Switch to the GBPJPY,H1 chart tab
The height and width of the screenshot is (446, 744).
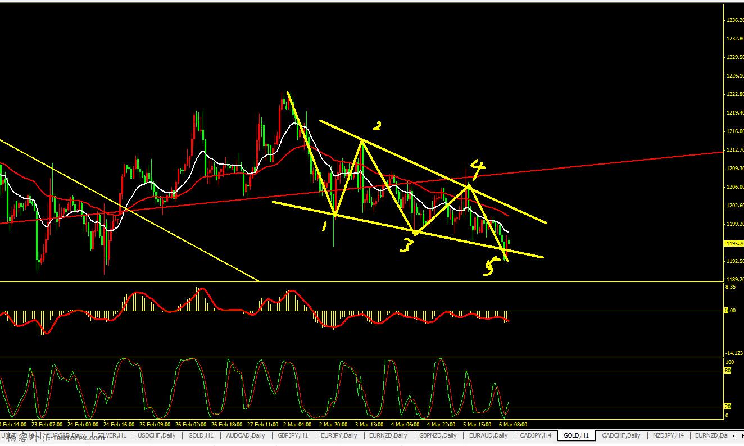[293, 435]
